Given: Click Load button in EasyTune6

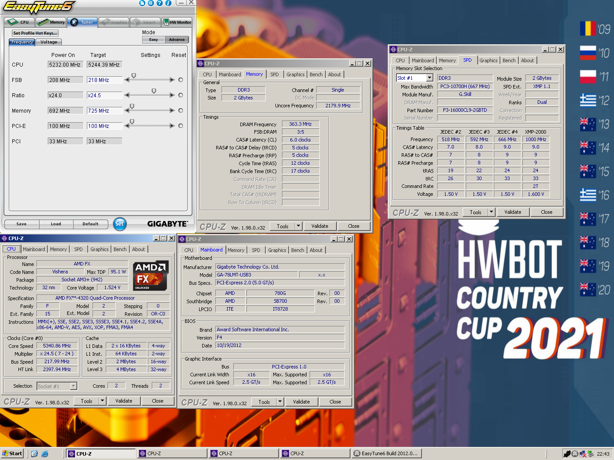Looking at the screenshot, I should tap(56, 224).
